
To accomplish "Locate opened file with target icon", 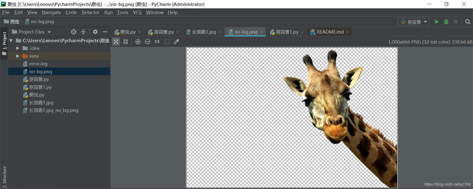I will pyautogui.click(x=74, y=32).
